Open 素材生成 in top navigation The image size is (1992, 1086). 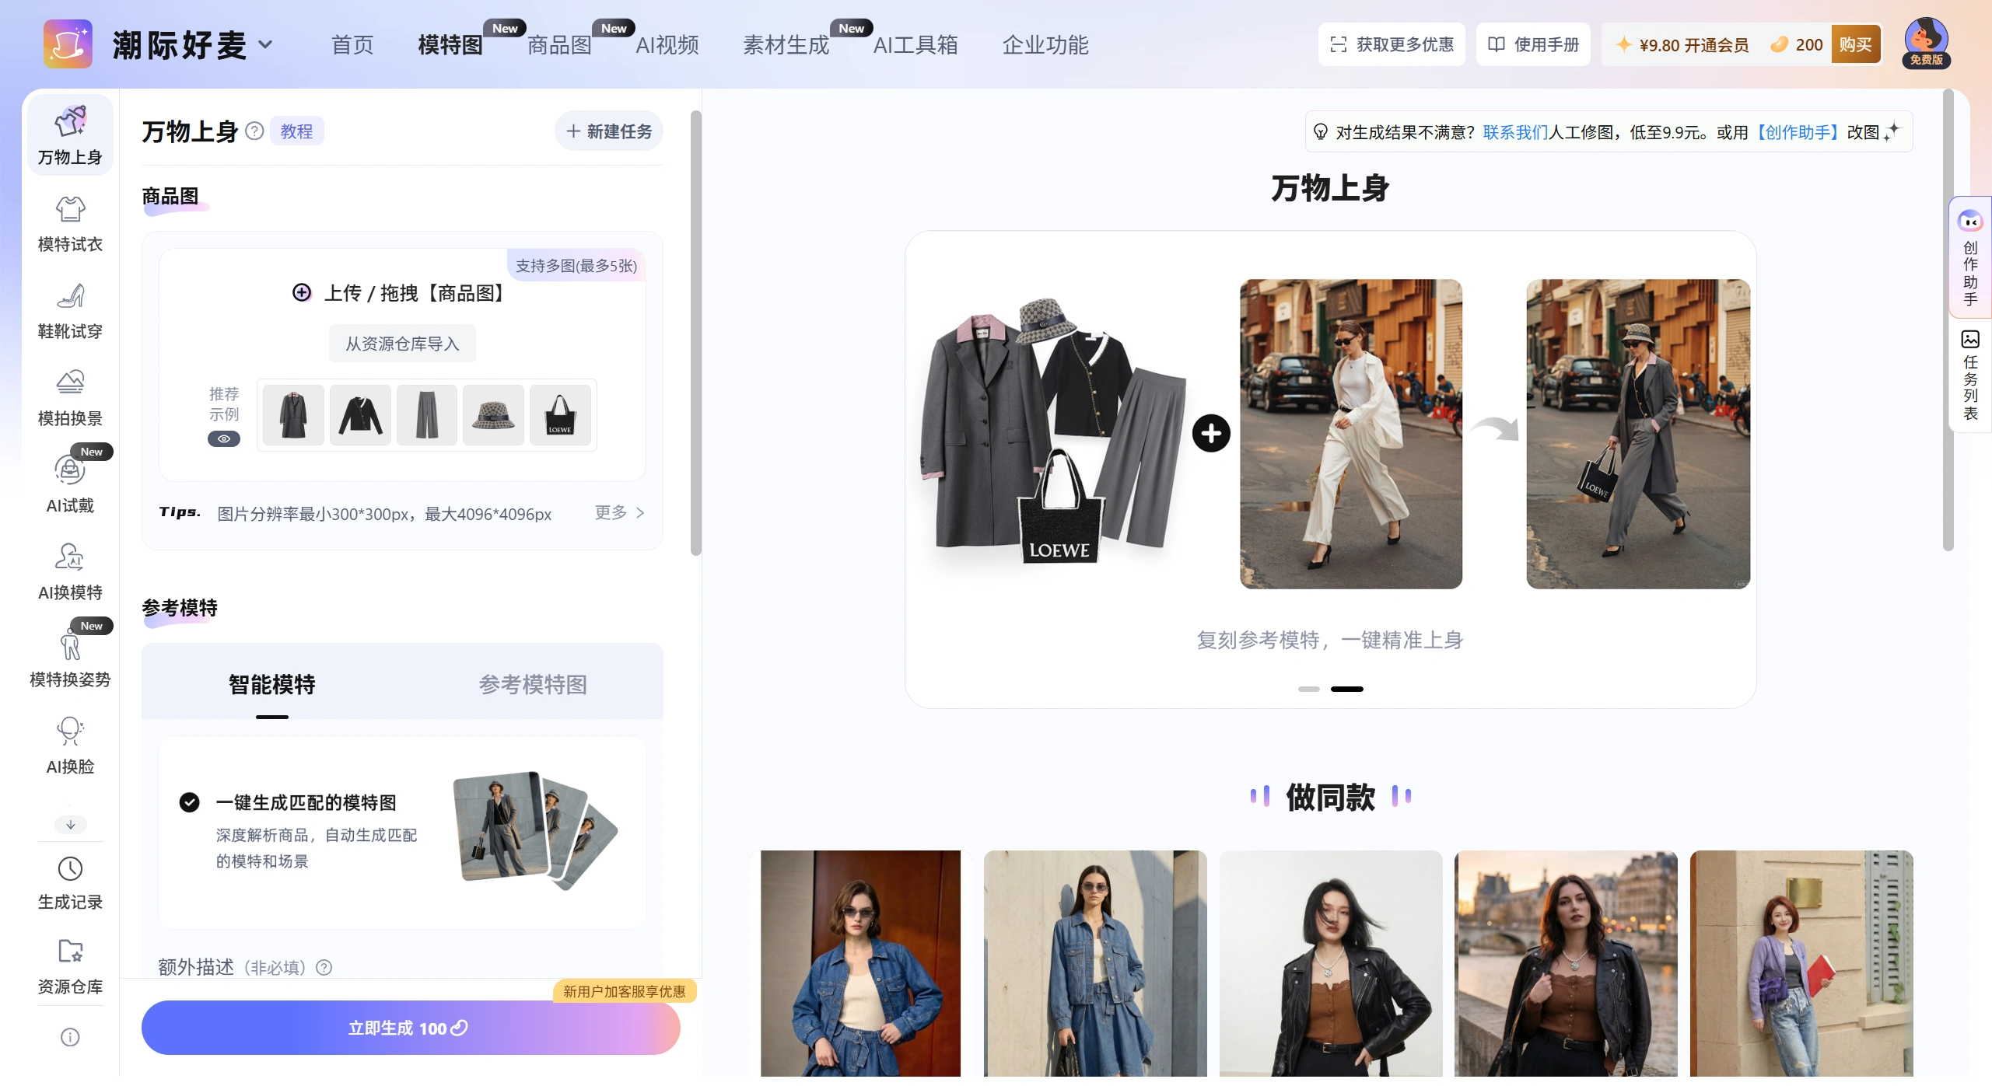coord(786,45)
